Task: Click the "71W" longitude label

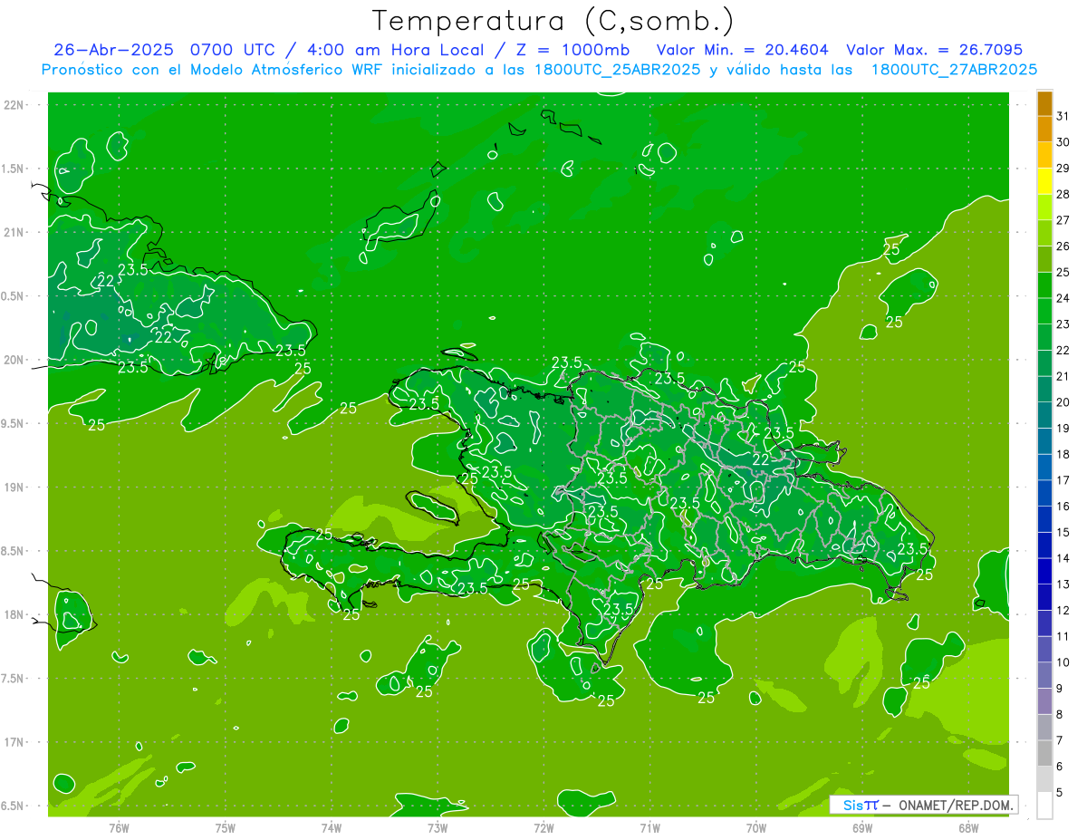Action: click(x=649, y=827)
